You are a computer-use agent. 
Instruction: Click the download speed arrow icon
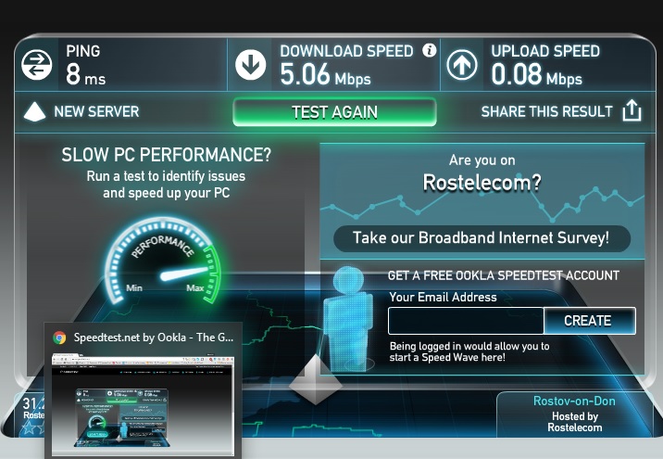(250, 65)
